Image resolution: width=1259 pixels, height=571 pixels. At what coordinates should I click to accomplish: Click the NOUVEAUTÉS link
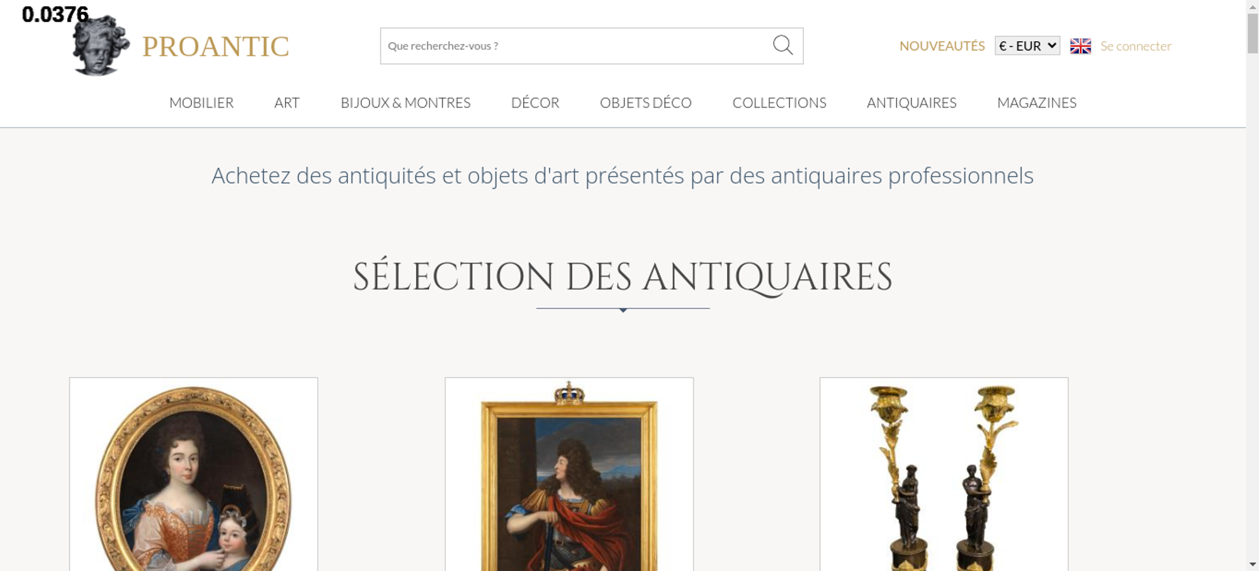click(942, 46)
